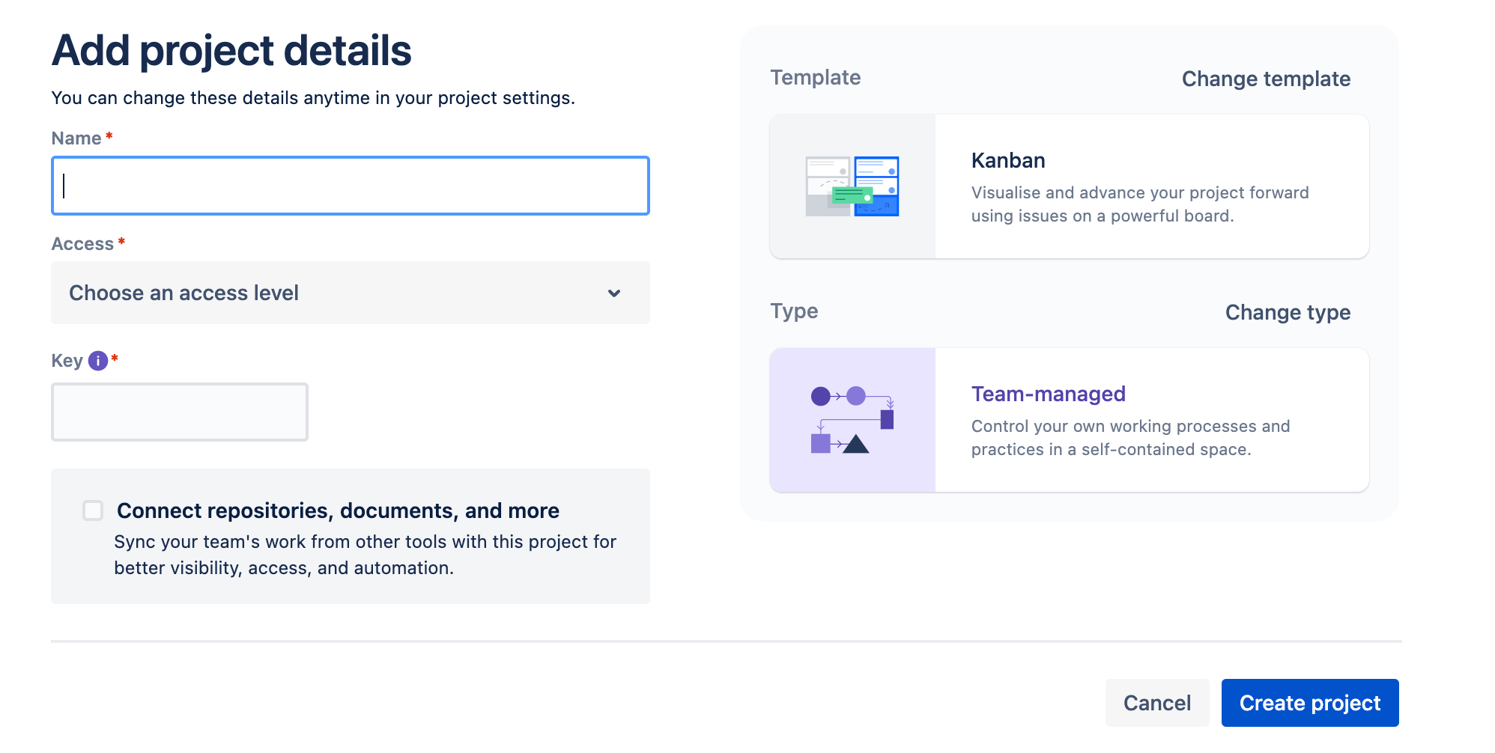Click the Type section heading
Viewport: 1495px width, 753px height.
(x=794, y=311)
